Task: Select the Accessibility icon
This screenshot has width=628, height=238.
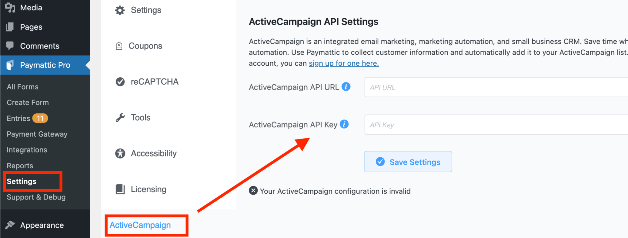Action: coord(120,153)
